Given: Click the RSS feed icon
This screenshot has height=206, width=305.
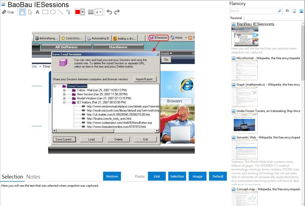Looking at the screenshot, I should point(190,38).
